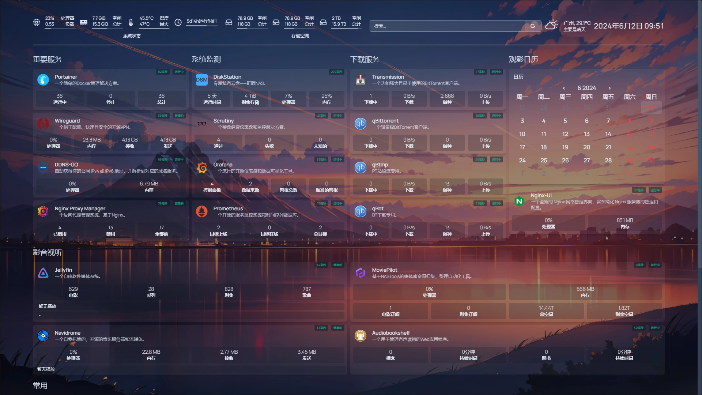Click the DDNS-GO globe icon
Image resolution: width=702 pixels, height=395 pixels.
click(x=43, y=168)
